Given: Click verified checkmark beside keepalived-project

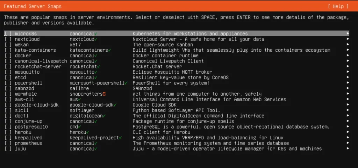Looking at the screenshot, I should click(121, 138).
